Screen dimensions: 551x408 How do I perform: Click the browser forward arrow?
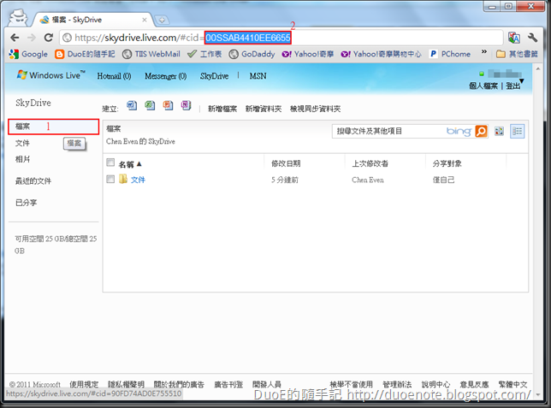pyautogui.click(x=32, y=38)
